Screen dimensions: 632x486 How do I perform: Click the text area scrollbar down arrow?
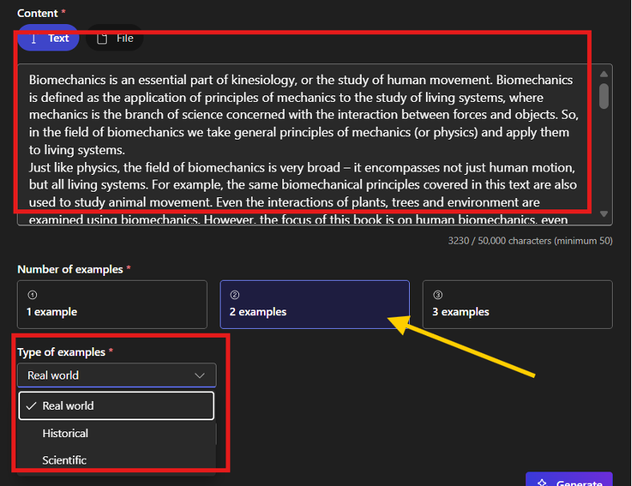(x=603, y=213)
